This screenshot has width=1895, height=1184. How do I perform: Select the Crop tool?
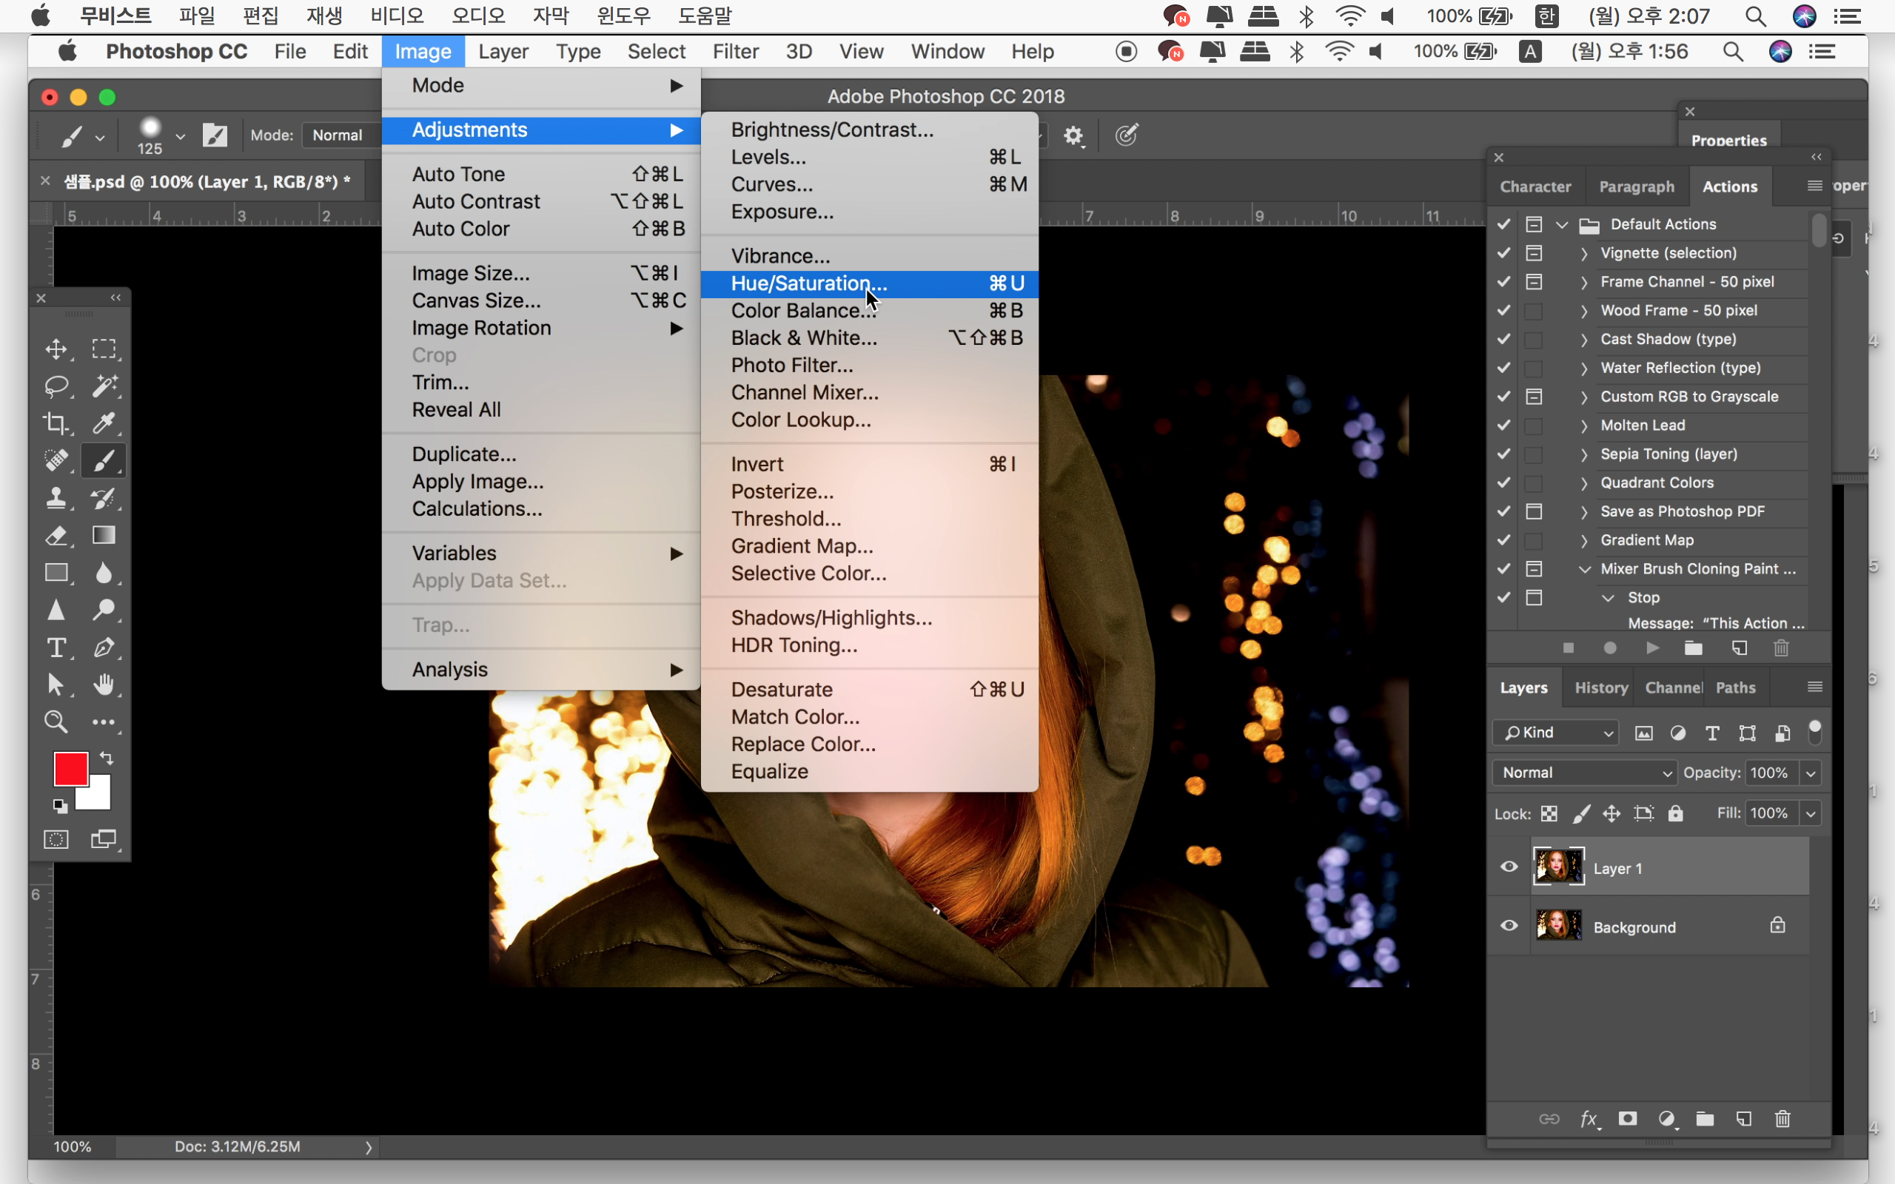[56, 423]
